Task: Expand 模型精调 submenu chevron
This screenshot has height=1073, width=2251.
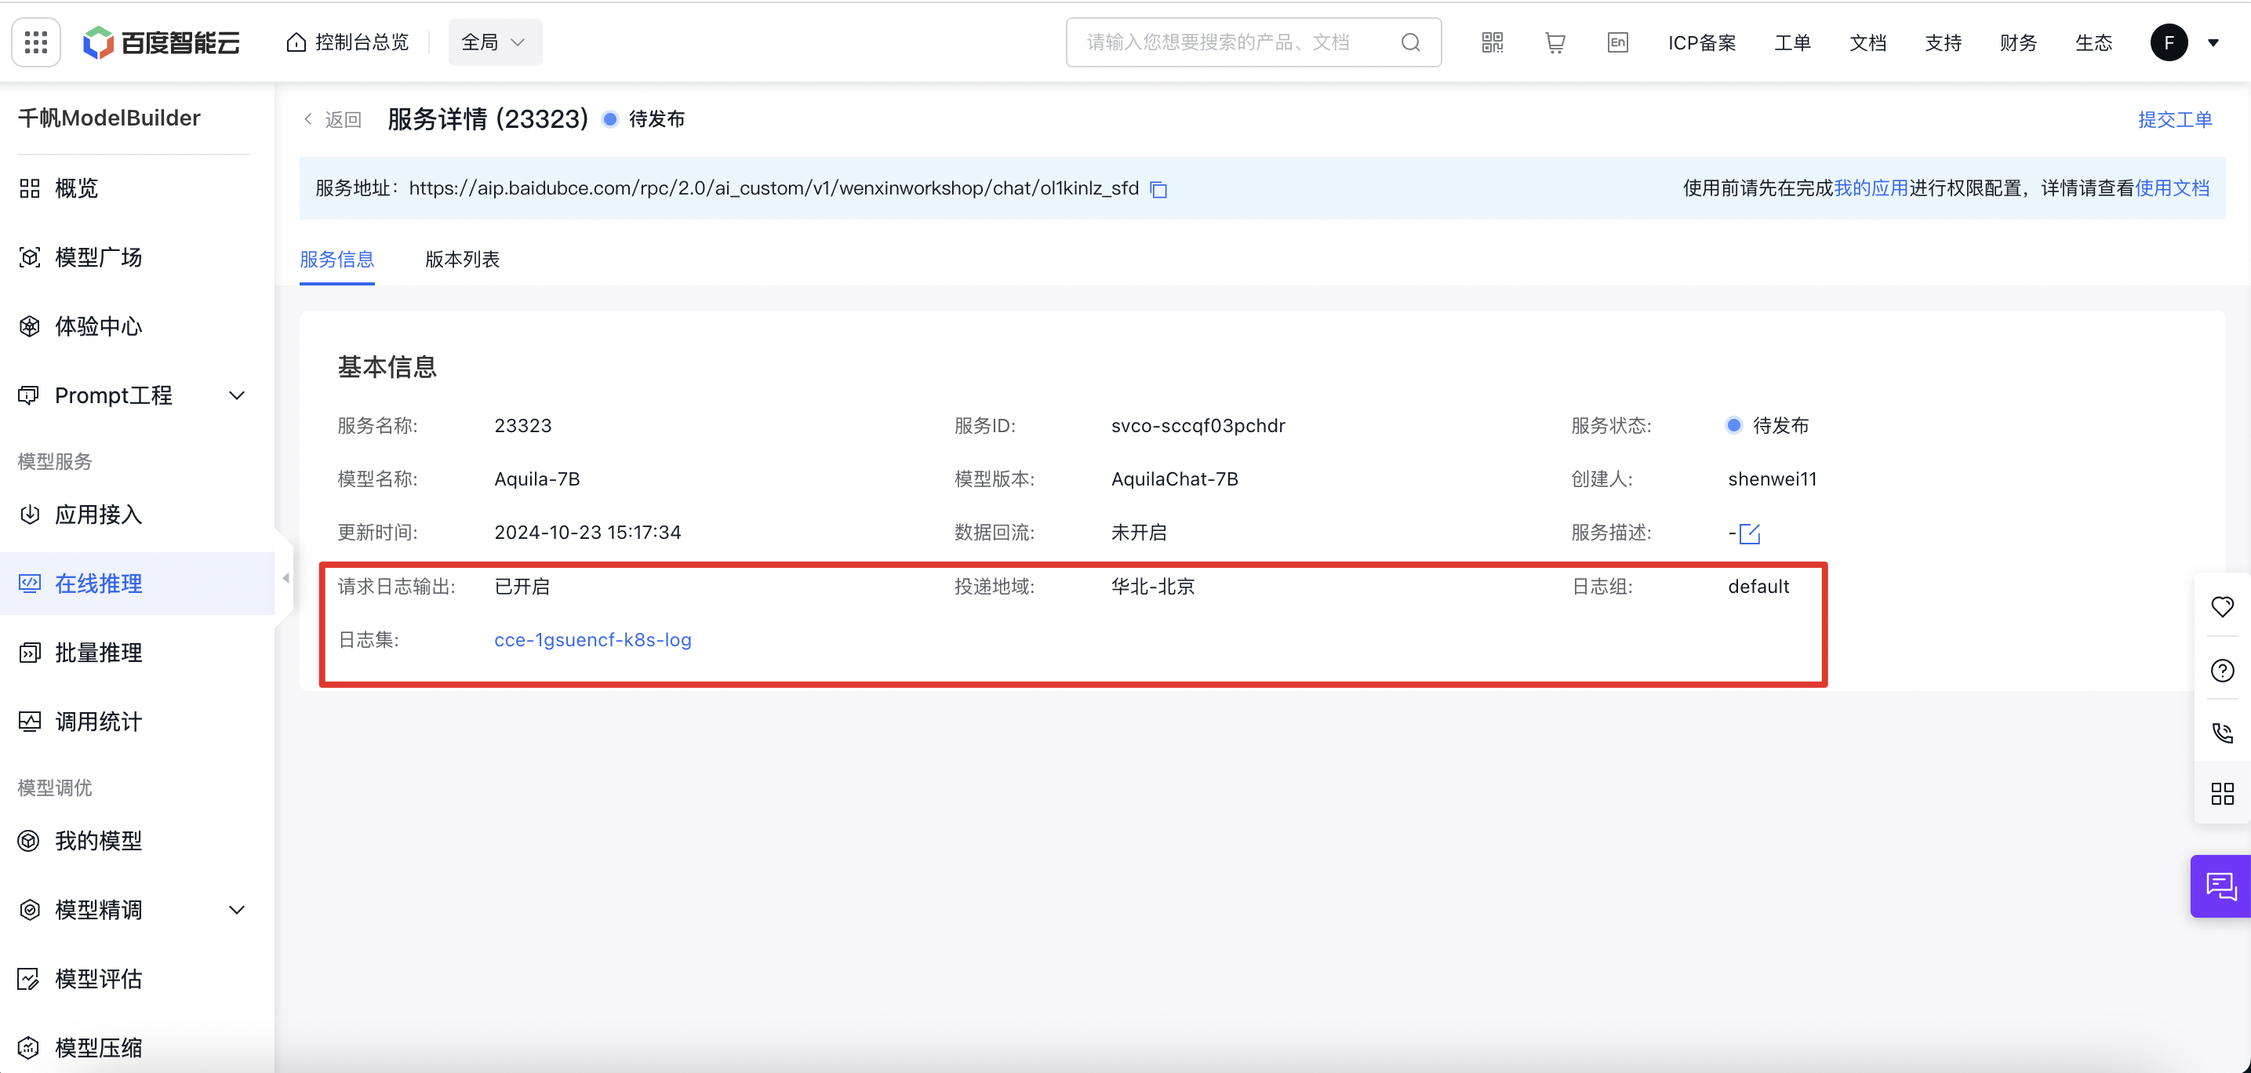Action: point(236,910)
